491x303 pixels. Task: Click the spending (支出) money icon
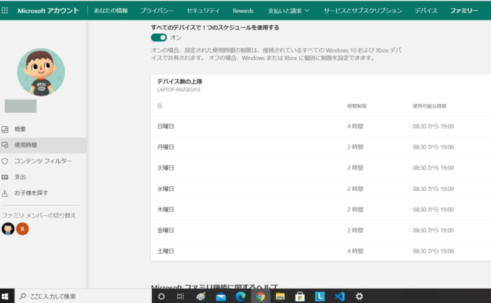5,177
